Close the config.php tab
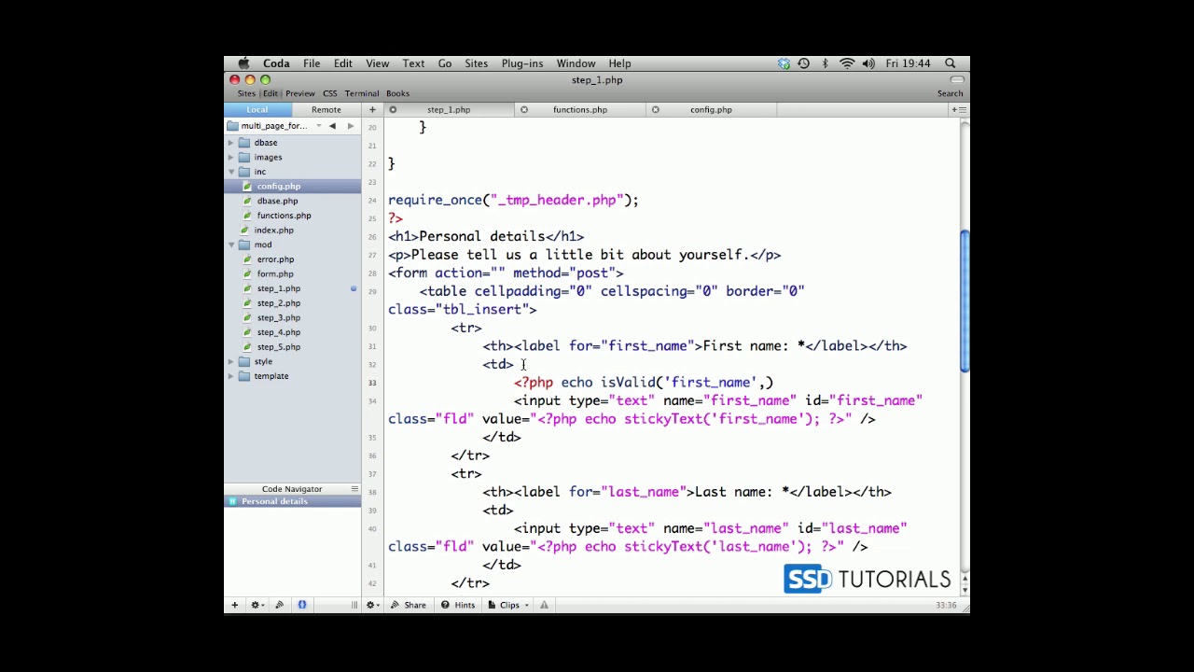 (x=656, y=110)
